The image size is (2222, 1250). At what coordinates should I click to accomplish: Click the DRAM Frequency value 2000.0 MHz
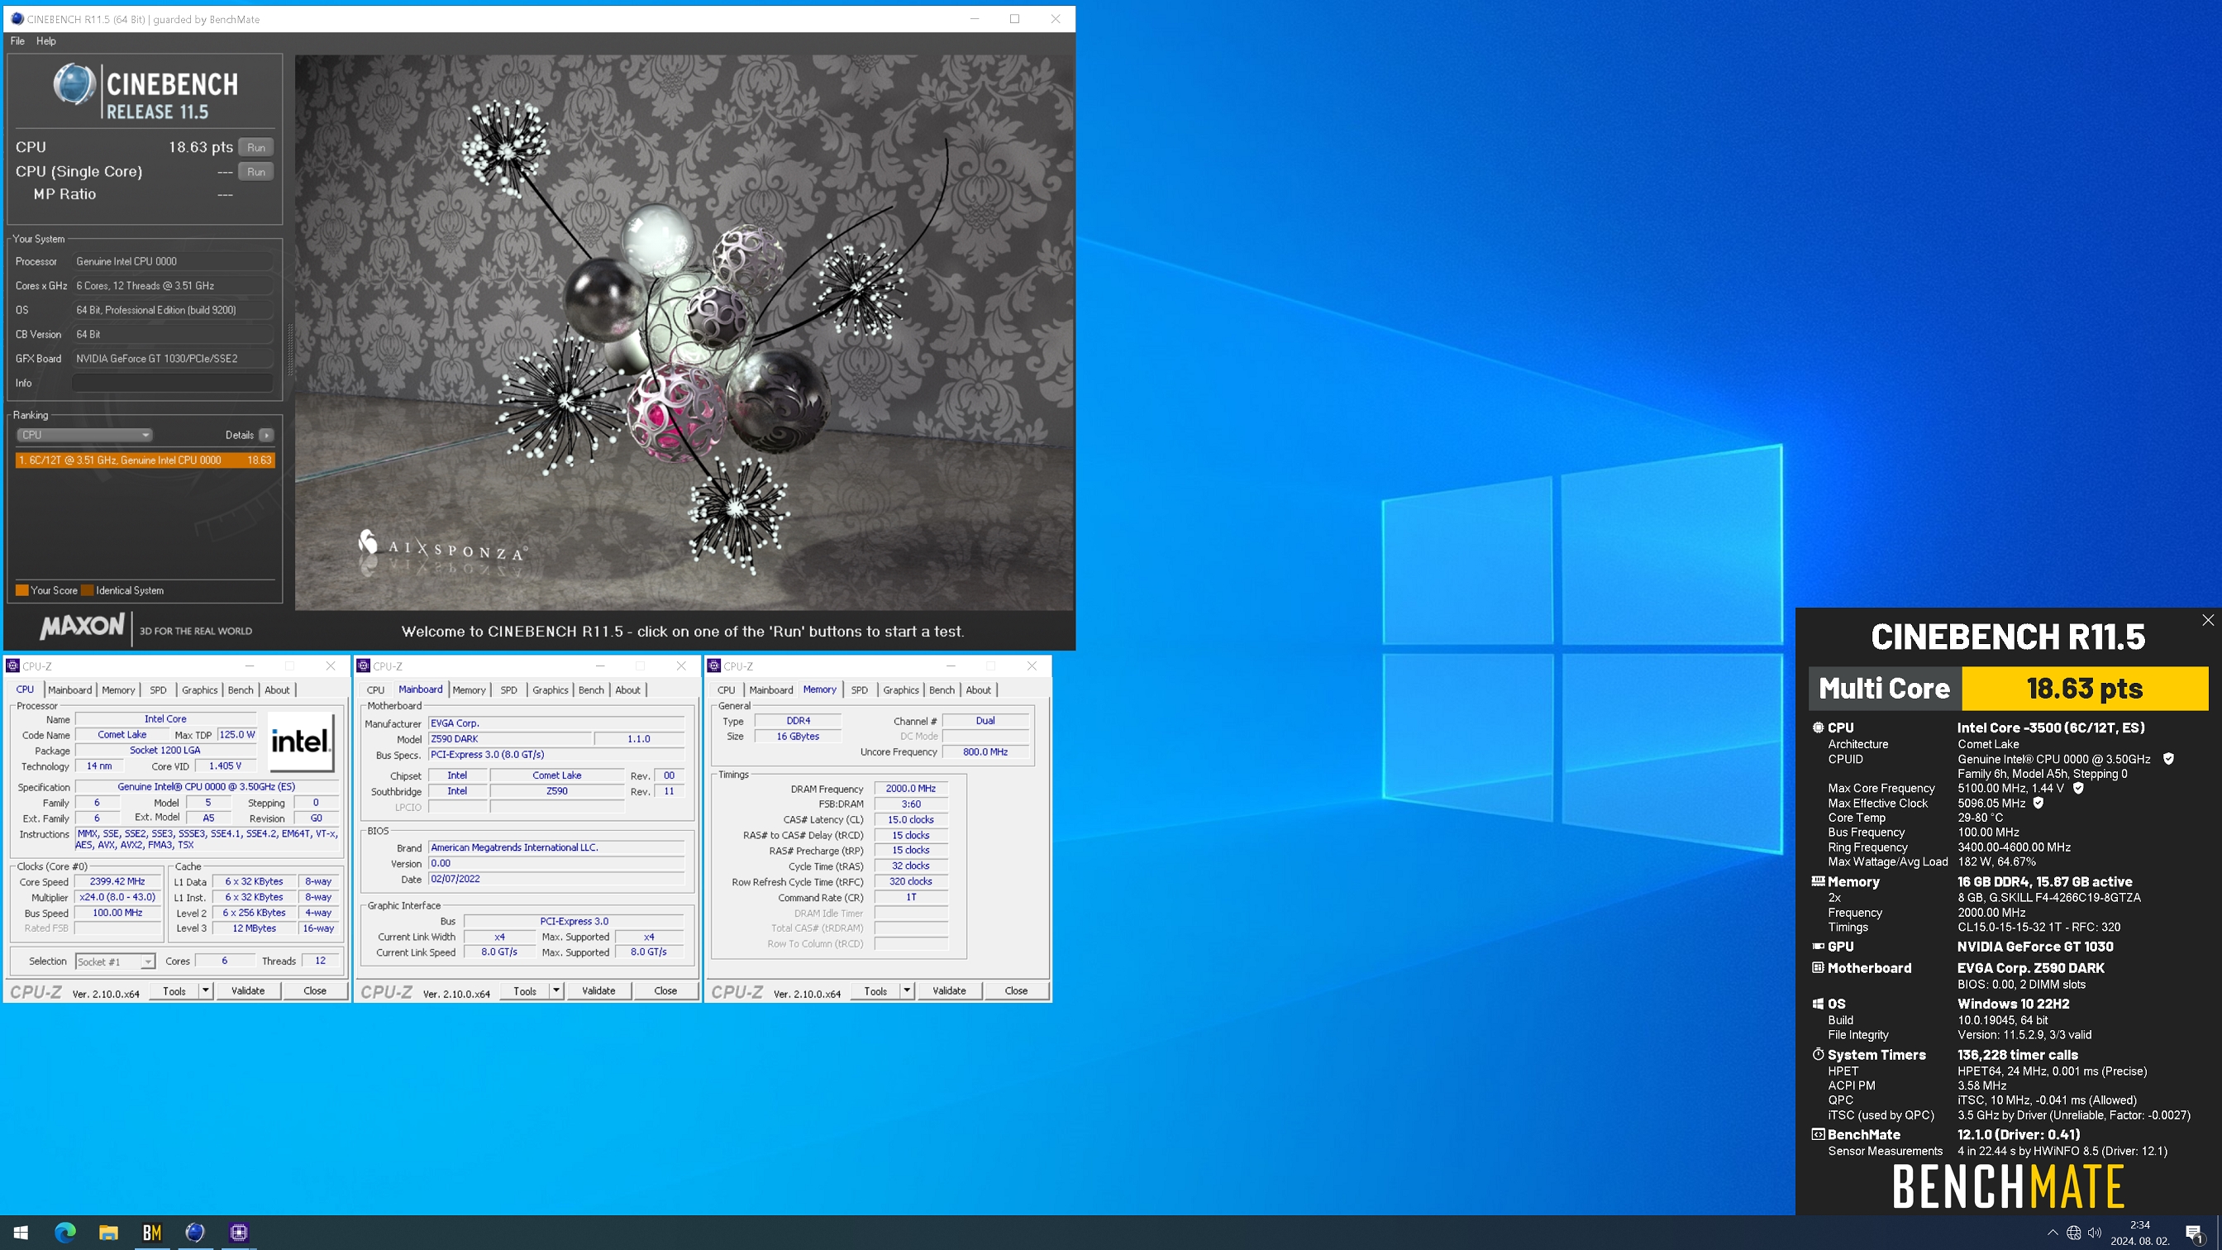coord(911,789)
